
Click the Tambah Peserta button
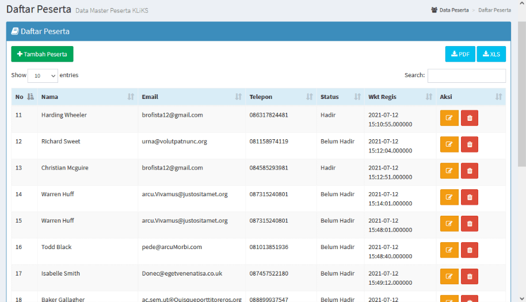42,54
